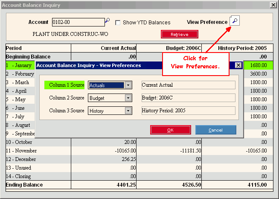Confirm preferences with the OK button
The image size is (279, 199).
(x=170, y=130)
